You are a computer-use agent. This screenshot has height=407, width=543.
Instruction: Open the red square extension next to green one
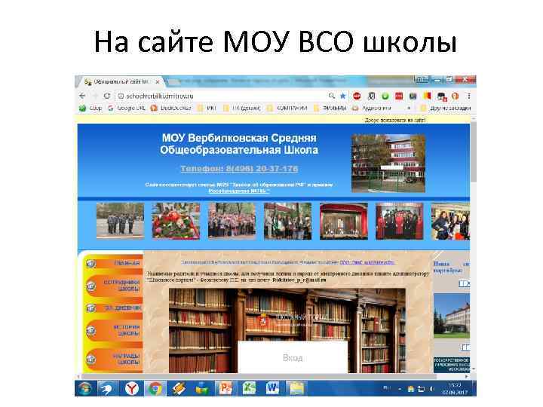399,96
